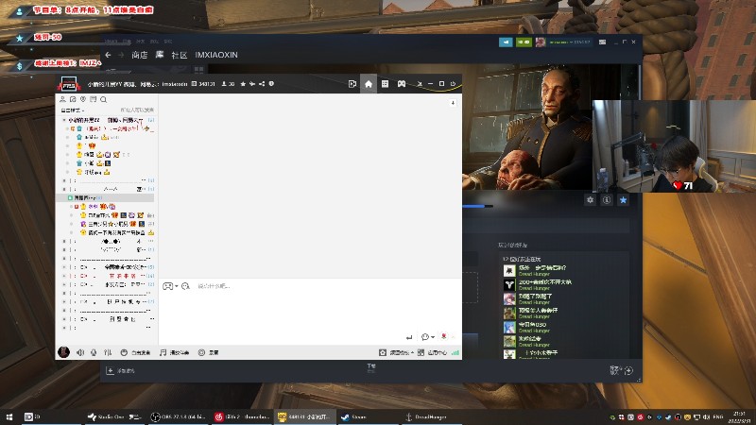Open the speaking mode dropdown above channel list
Image resolution: width=756 pixels, height=425 pixels.
[x=73, y=110]
